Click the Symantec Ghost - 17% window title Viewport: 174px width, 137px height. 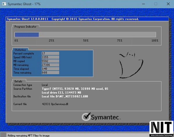click(x=24, y=4)
